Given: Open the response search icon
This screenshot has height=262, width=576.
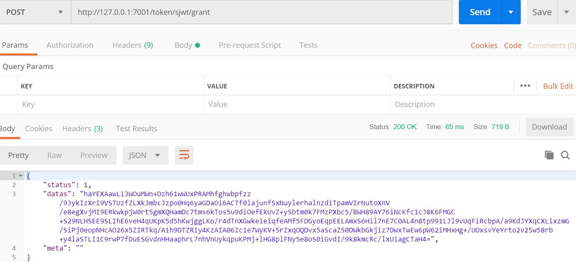Looking at the screenshot, I should pos(565,155).
